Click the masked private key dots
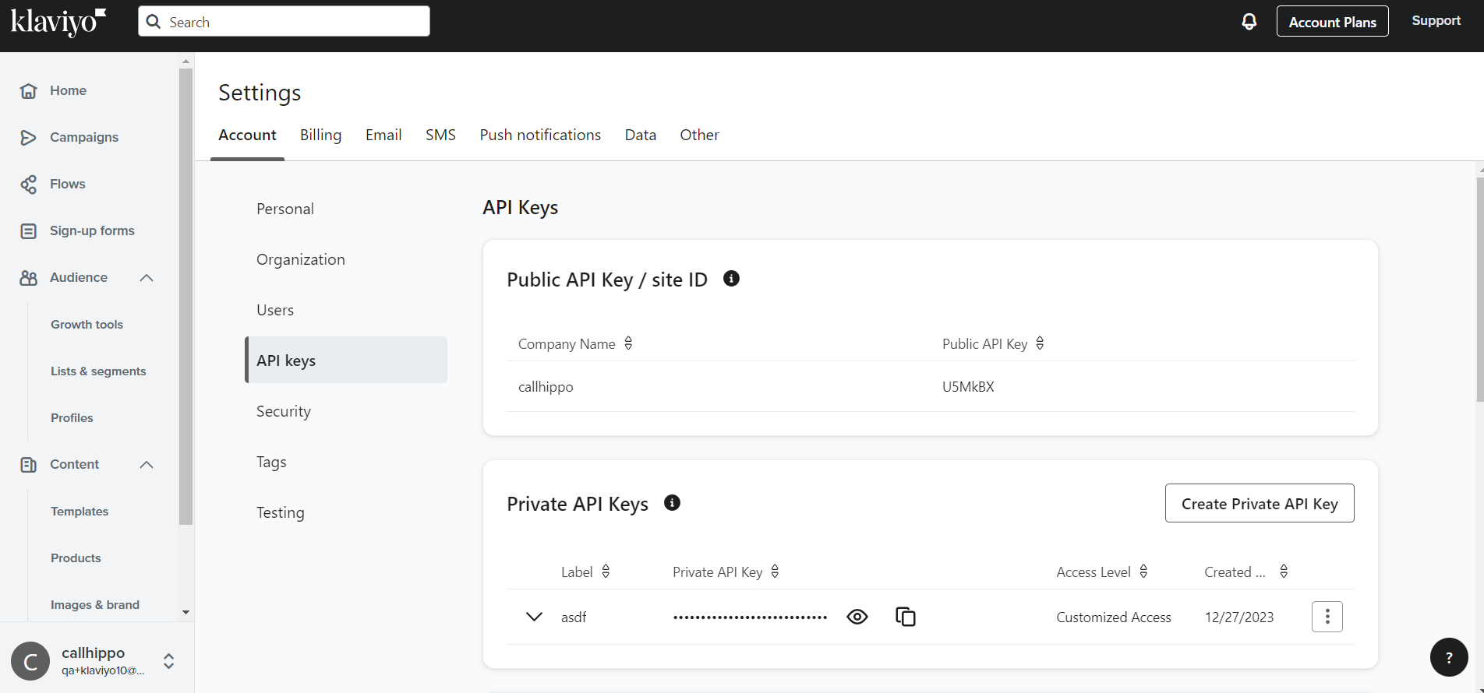 pyautogui.click(x=750, y=617)
